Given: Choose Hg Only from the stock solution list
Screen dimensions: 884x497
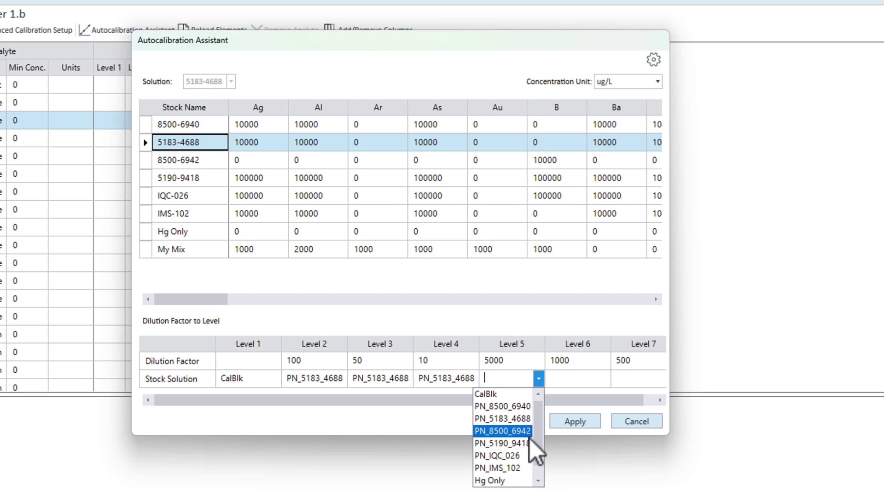Looking at the screenshot, I should [x=490, y=480].
